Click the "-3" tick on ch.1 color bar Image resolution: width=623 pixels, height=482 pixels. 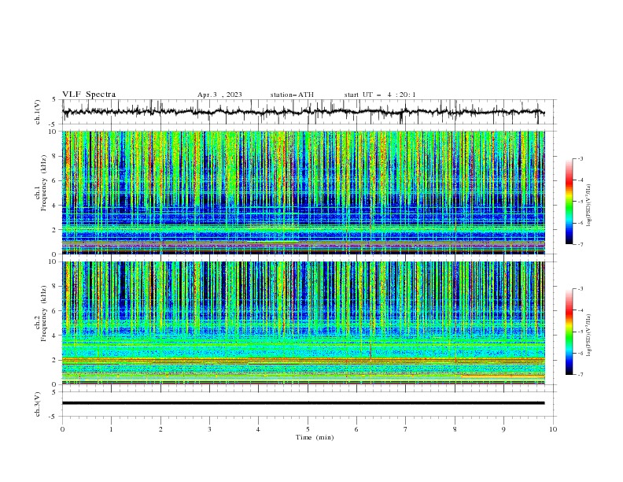[581, 158]
